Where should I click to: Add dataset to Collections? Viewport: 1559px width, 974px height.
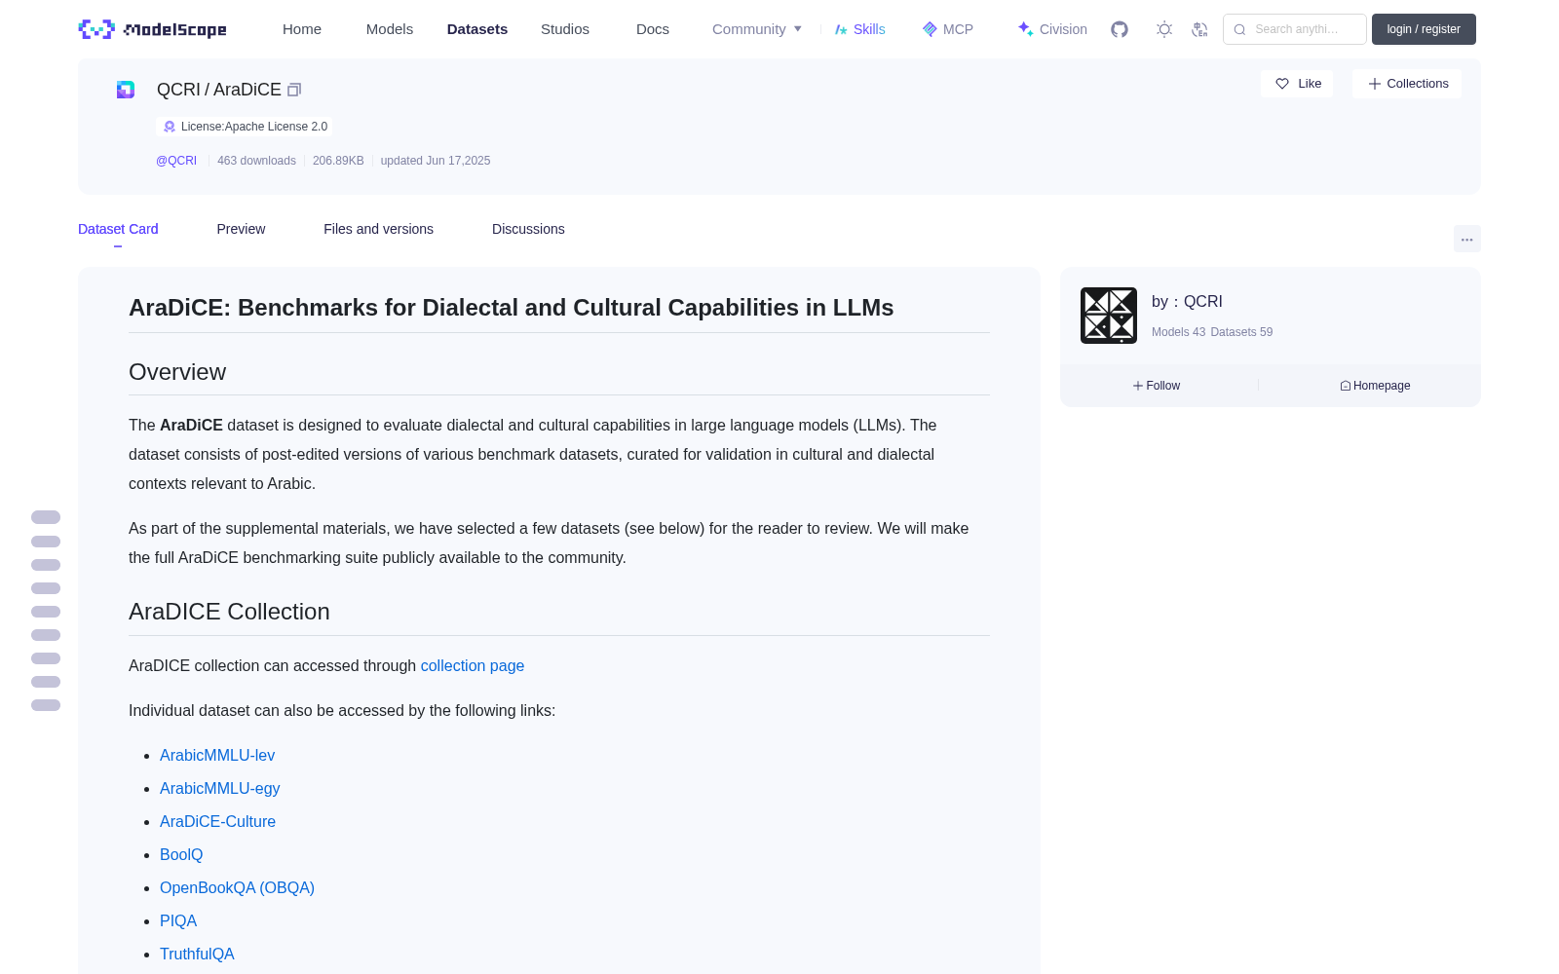1407,84
